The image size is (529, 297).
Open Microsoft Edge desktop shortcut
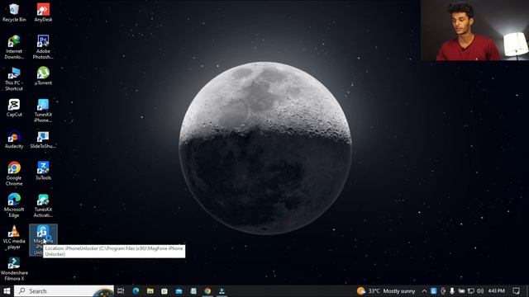[14, 205]
